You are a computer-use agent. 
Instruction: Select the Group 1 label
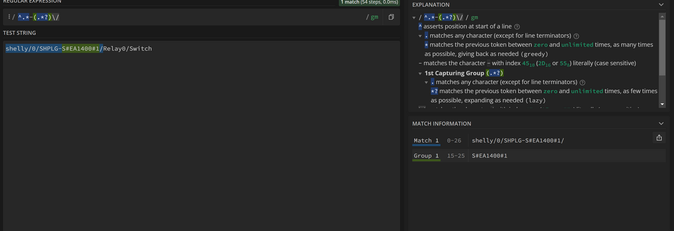(x=426, y=155)
